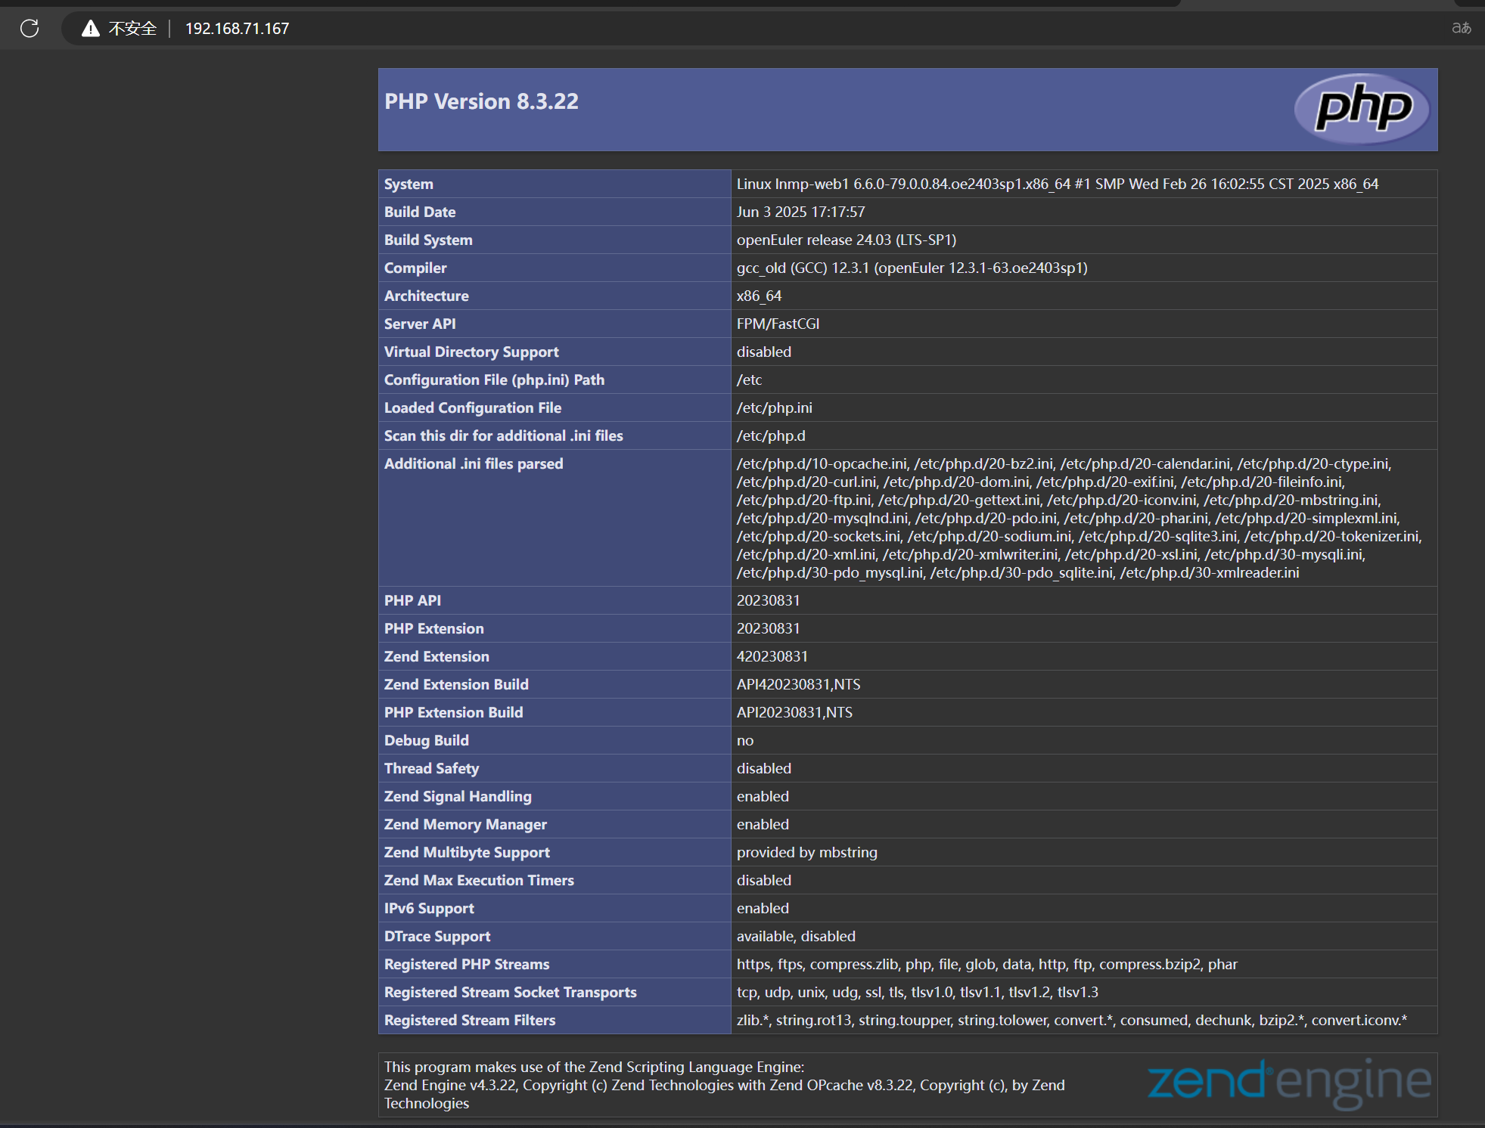Image resolution: width=1485 pixels, height=1128 pixels.
Task: Click the 不安全 security label
Action: (x=132, y=29)
